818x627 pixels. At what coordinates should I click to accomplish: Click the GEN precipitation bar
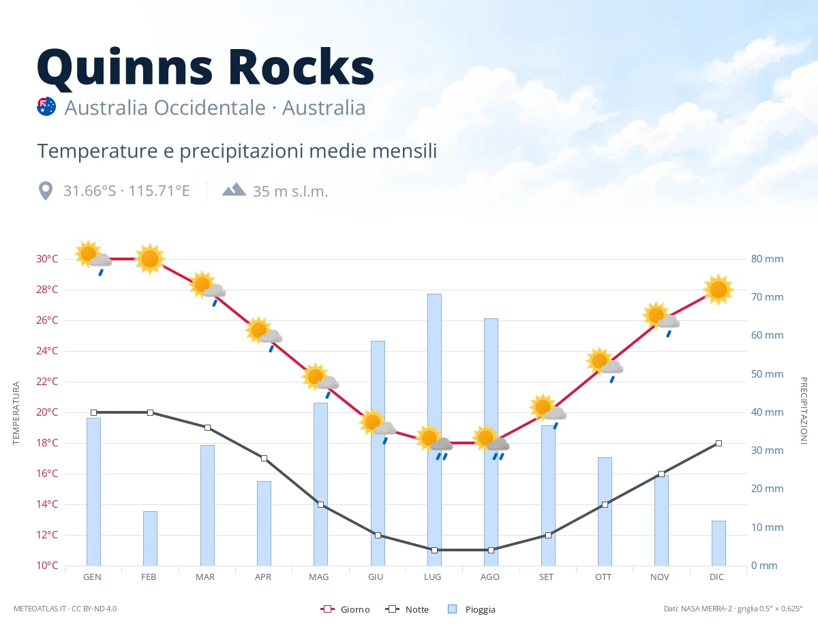93,491
